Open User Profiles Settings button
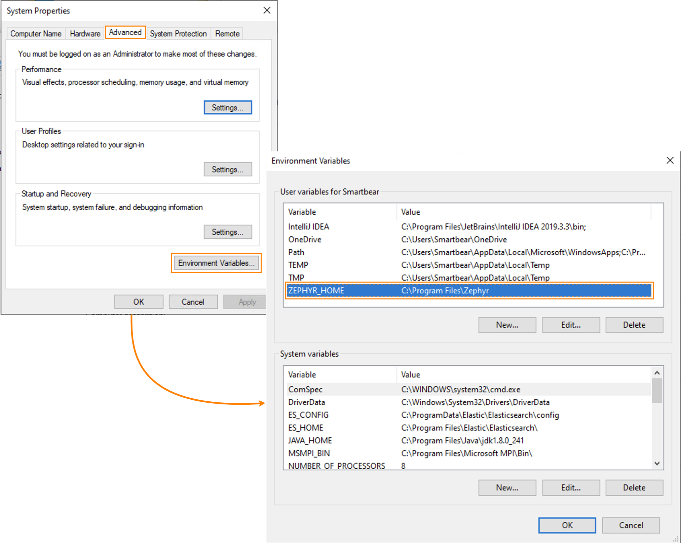681x543 pixels. point(228,170)
